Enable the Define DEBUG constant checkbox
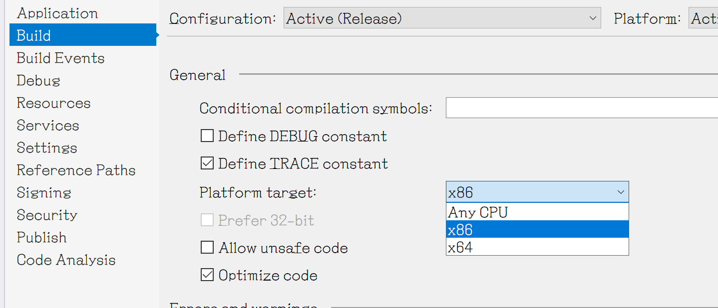 point(207,136)
